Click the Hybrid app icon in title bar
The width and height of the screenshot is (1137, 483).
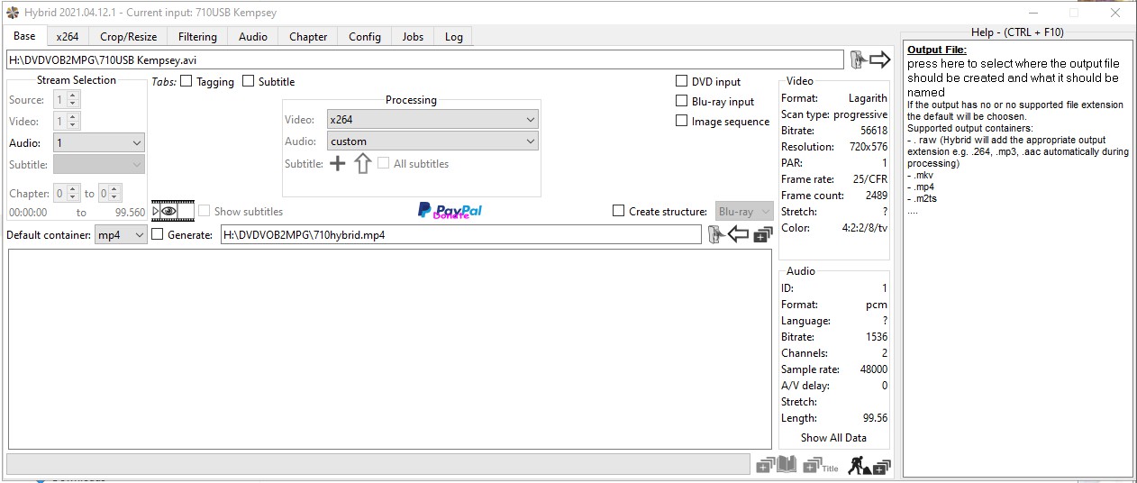pyautogui.click(x=12, y=13)
